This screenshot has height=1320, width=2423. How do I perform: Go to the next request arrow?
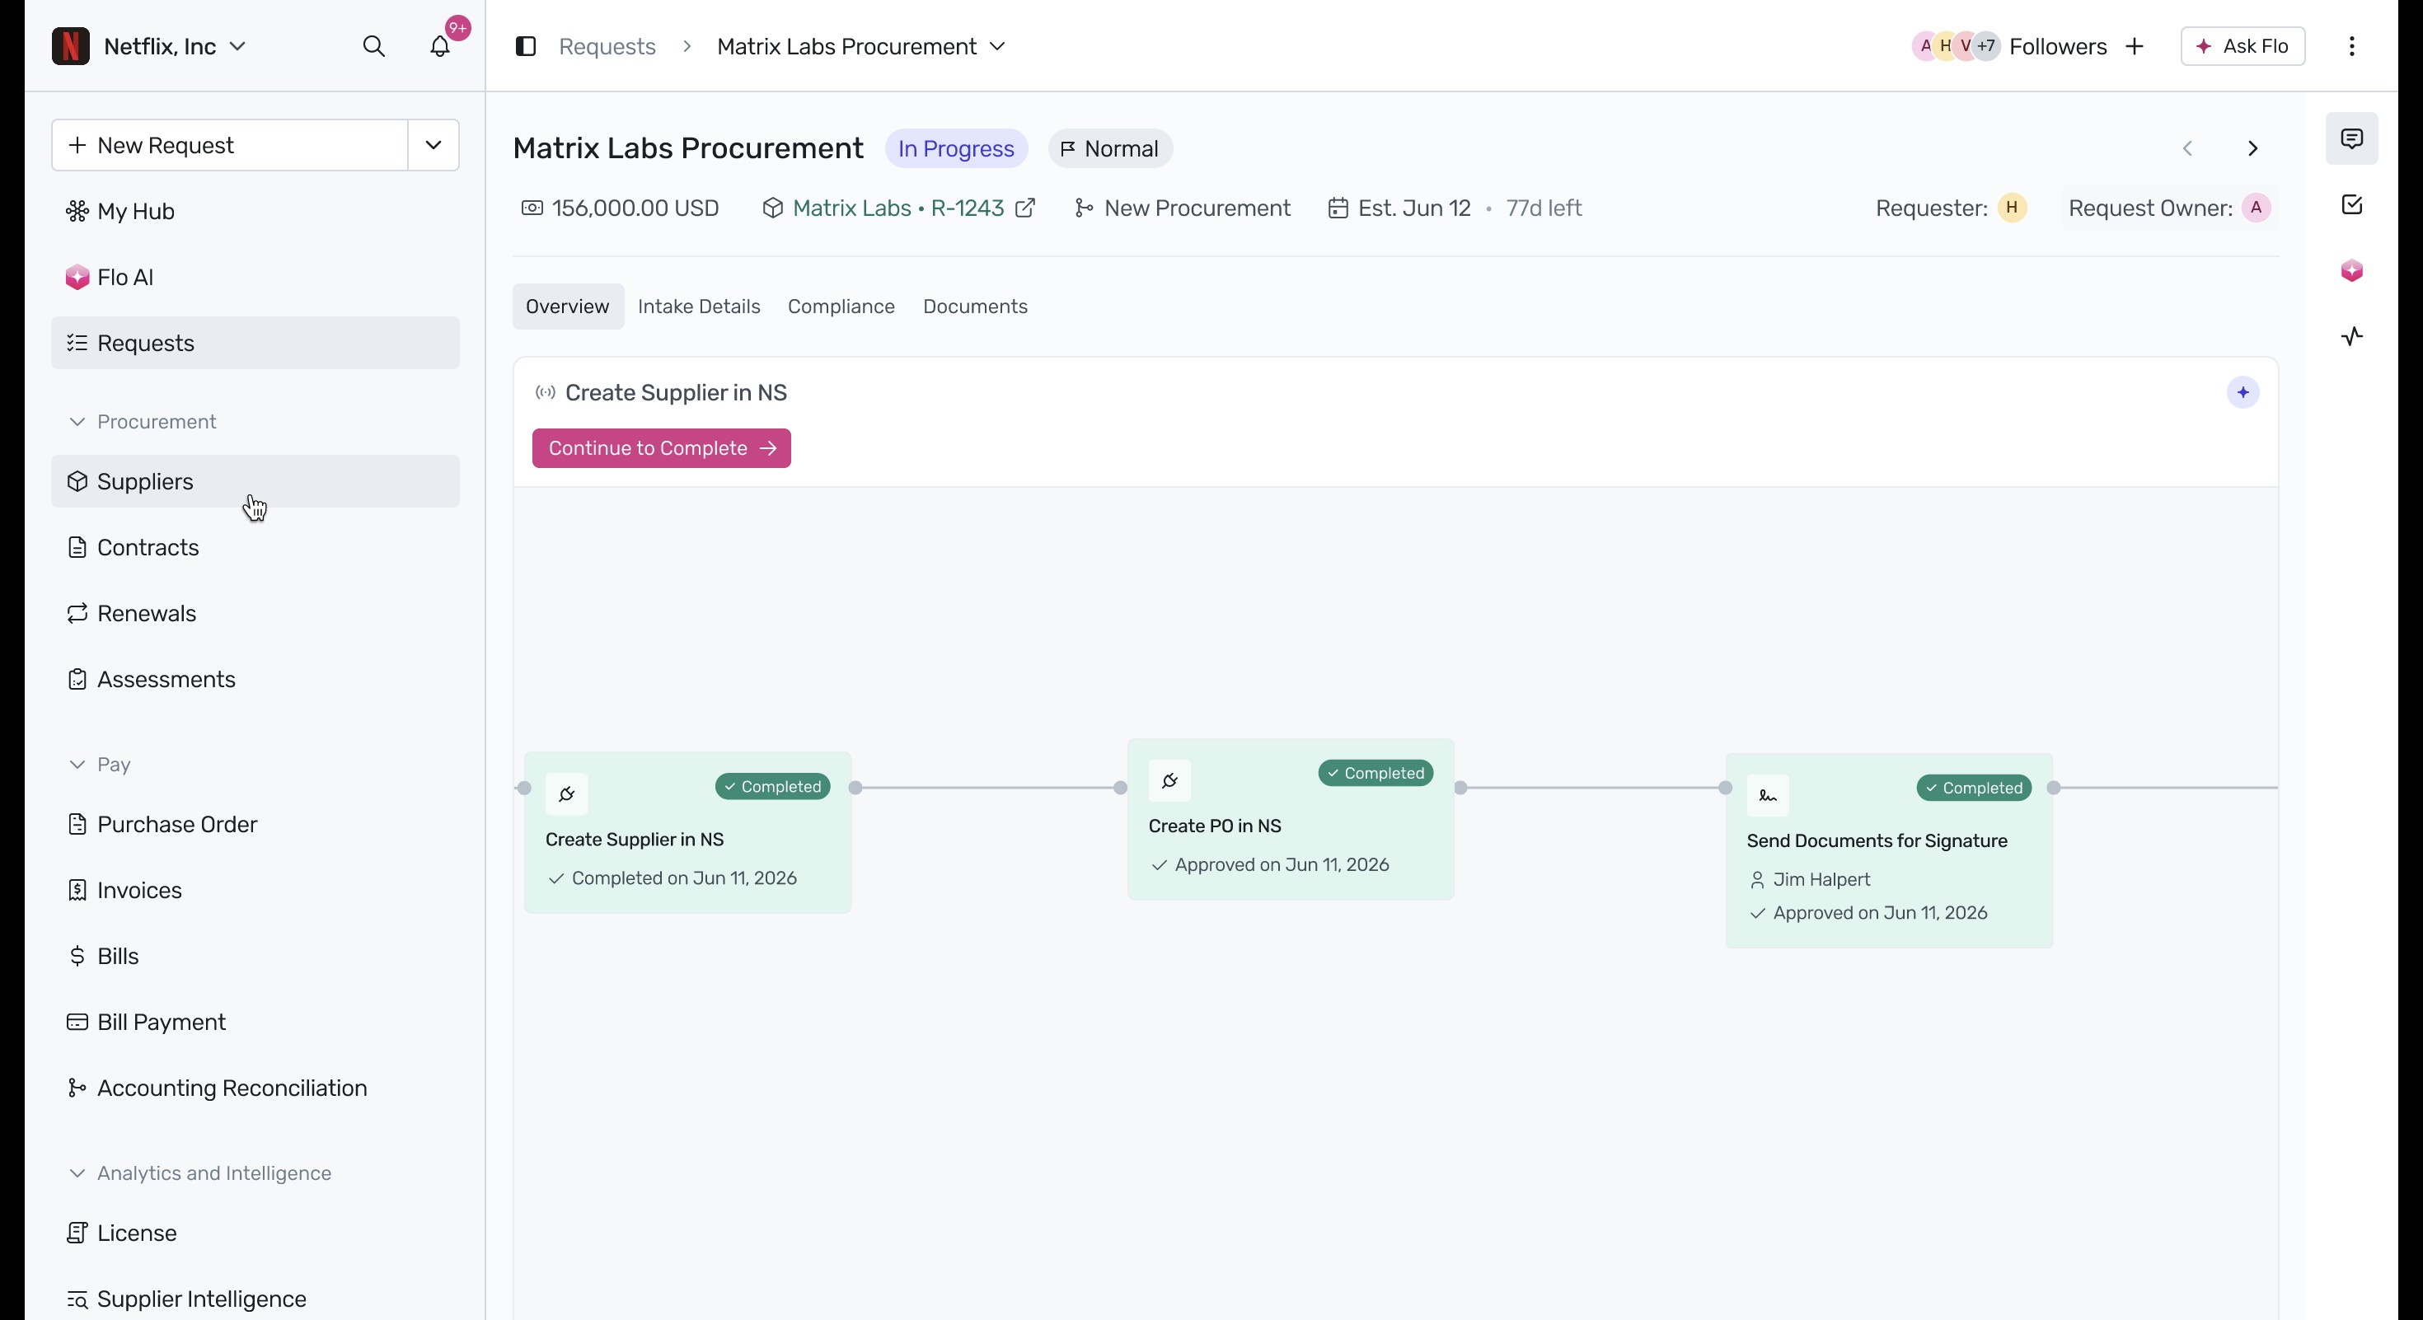(2252, 148)
